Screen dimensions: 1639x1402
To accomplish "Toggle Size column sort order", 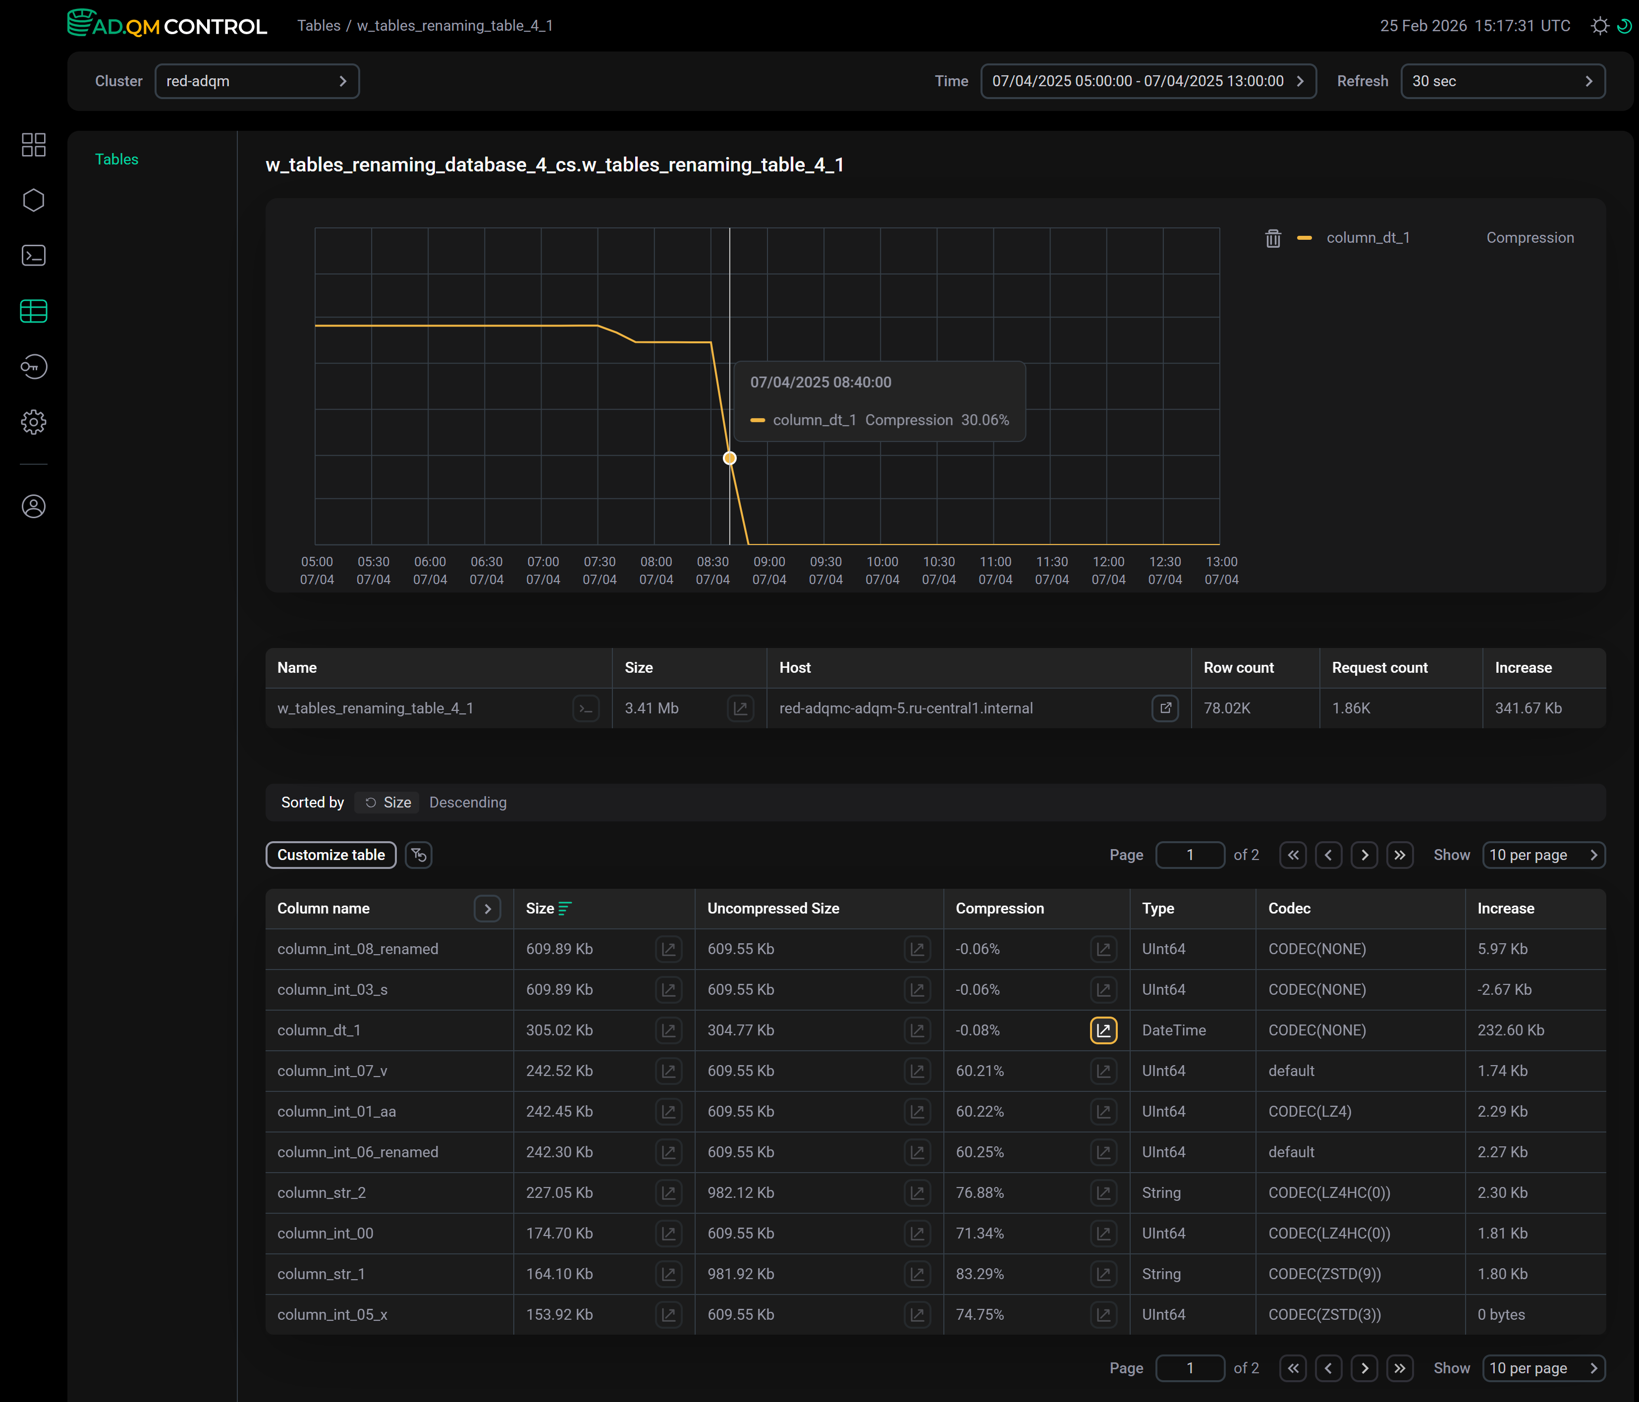I will click(565, 909).
